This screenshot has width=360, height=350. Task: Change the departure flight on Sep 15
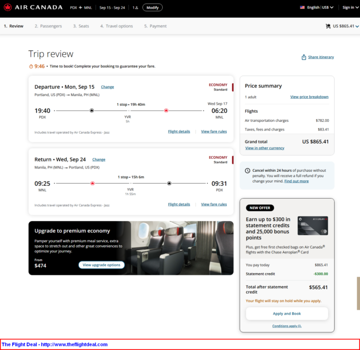(107, 87)
